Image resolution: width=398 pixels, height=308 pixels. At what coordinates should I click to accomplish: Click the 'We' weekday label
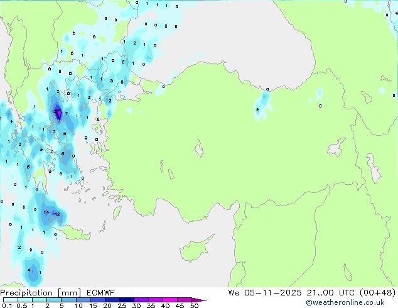pyautogui.click(x=234, y=293)
